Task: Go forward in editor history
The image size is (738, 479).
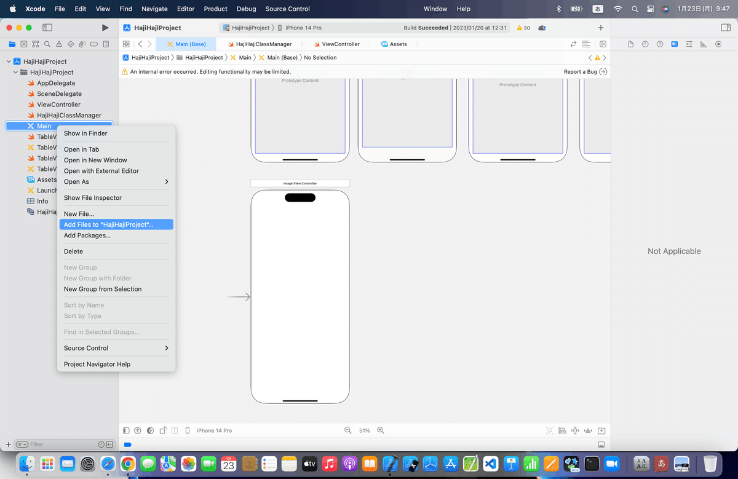Action: [x=149, y=44]
